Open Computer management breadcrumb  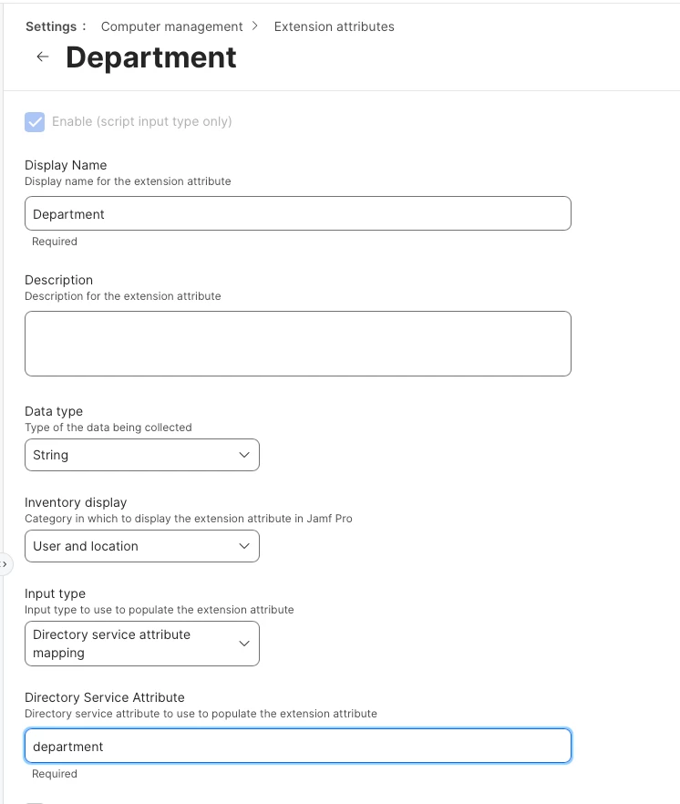(x=171, y=26)
